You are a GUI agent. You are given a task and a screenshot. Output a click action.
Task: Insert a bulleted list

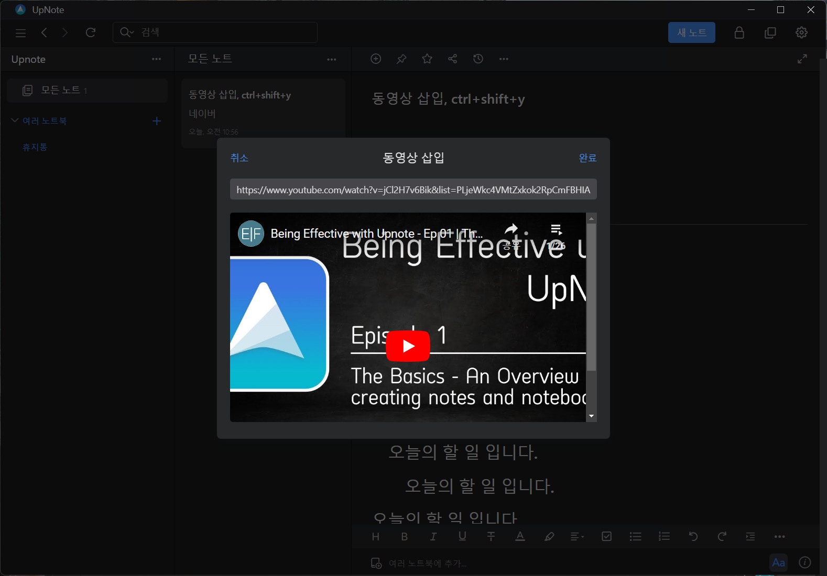tap(635, 536)
